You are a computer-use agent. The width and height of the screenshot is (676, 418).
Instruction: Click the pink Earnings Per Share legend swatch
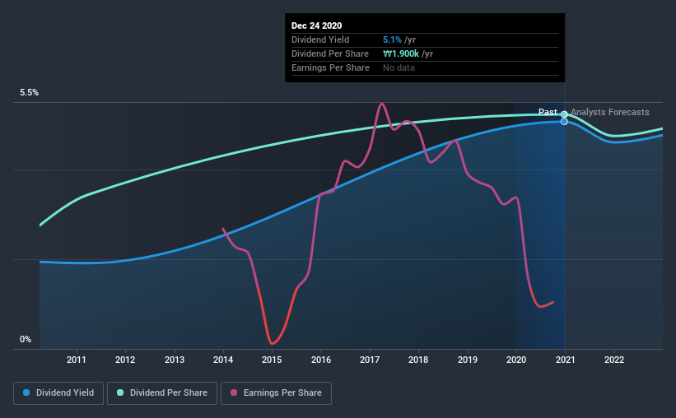tap(234, 393)
